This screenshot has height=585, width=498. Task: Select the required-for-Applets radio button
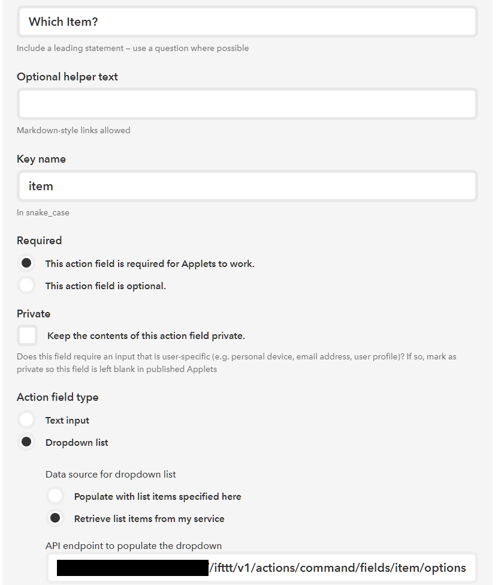click(26, 263)
